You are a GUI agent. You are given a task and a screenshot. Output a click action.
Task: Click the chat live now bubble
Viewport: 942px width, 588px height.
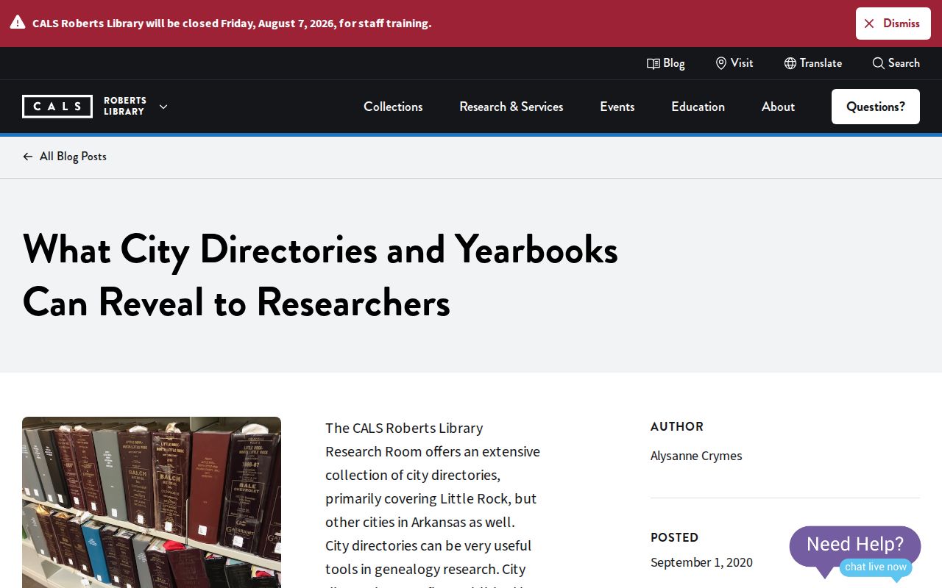click(876, 567)
